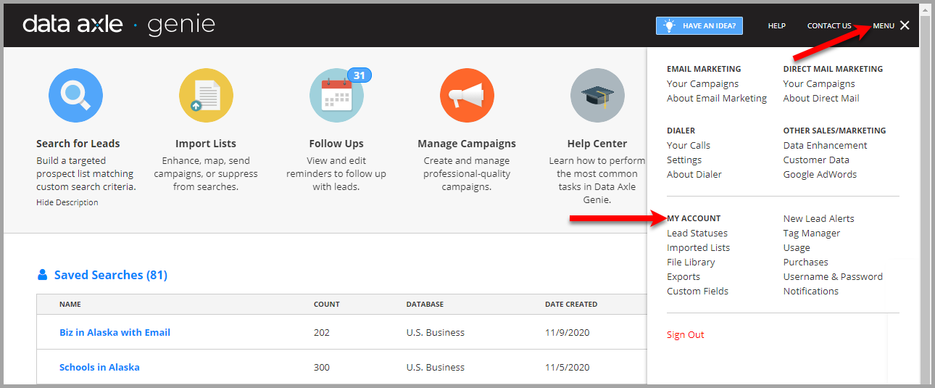The width and height of the screenshot is (935, 388).
Task: Open Your Campaigns under Email Marketing
Action: click(x=702, y=83)
